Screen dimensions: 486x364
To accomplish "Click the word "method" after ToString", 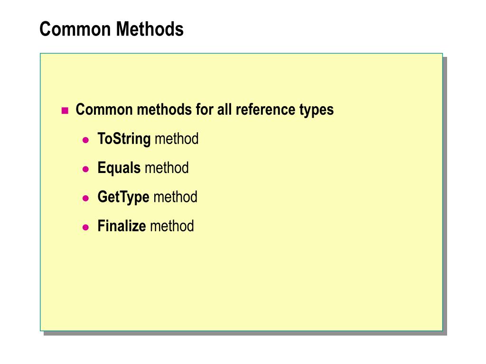I will pos(177,139).
